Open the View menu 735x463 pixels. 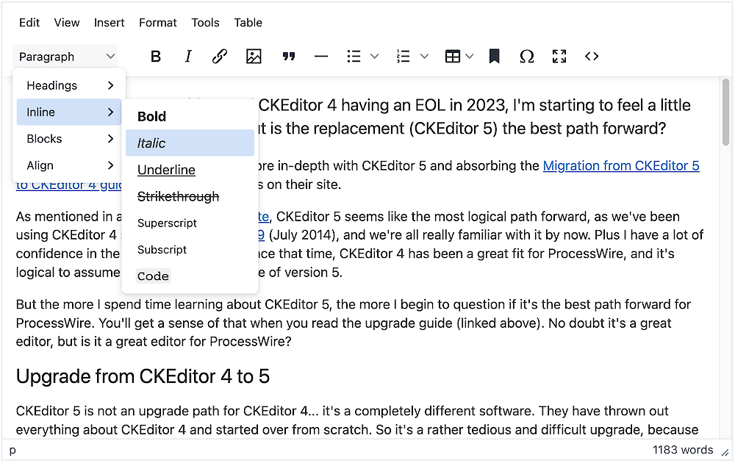tap(67, 23)
